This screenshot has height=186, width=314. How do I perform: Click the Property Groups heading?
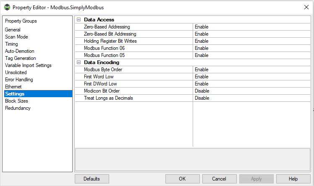(x=21, y=21)
